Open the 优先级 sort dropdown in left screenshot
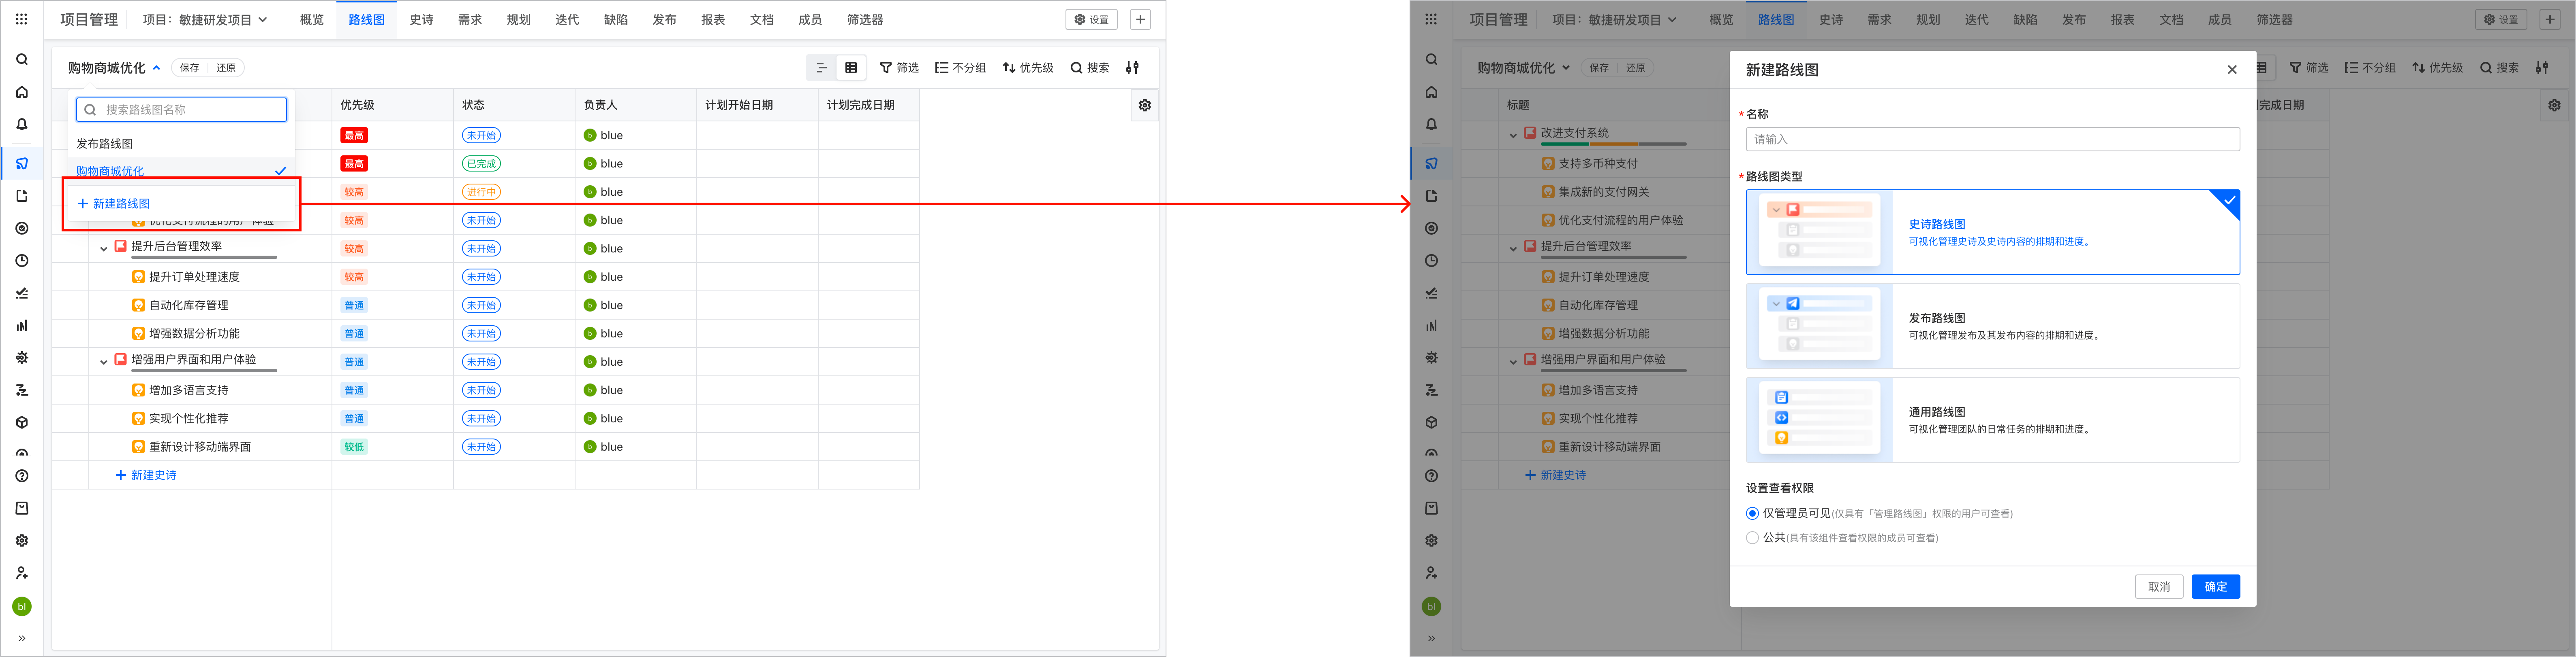This screenshot has height=657, width=2576. click(x=1028, y=68)
